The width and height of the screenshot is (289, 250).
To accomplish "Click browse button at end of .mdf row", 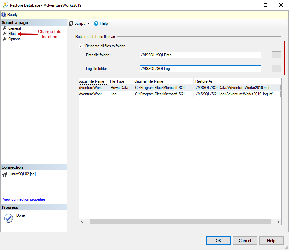I will [281, 88].
